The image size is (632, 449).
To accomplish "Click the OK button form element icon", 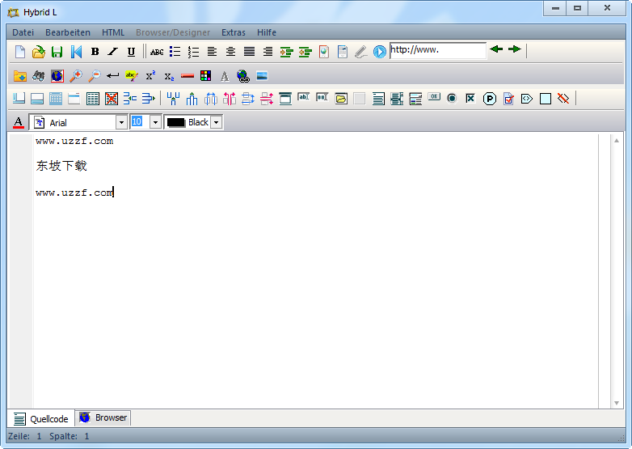I will coord(434,97).
